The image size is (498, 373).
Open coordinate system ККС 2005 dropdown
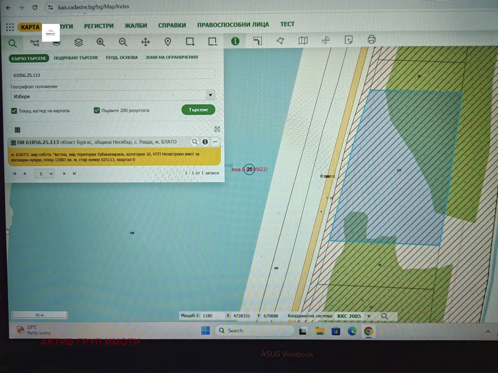(369, 316)
